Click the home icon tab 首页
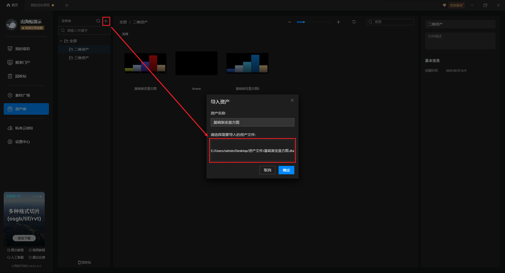 click(x=12, y=5)
